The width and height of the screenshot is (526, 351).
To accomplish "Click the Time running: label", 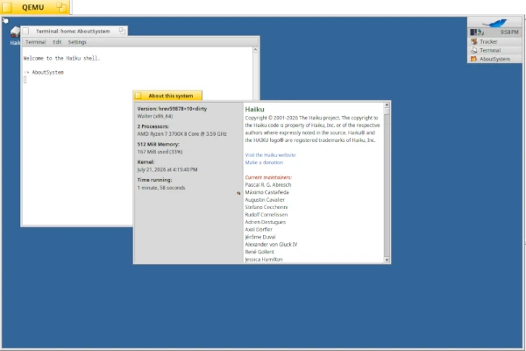I will point(154,180).
